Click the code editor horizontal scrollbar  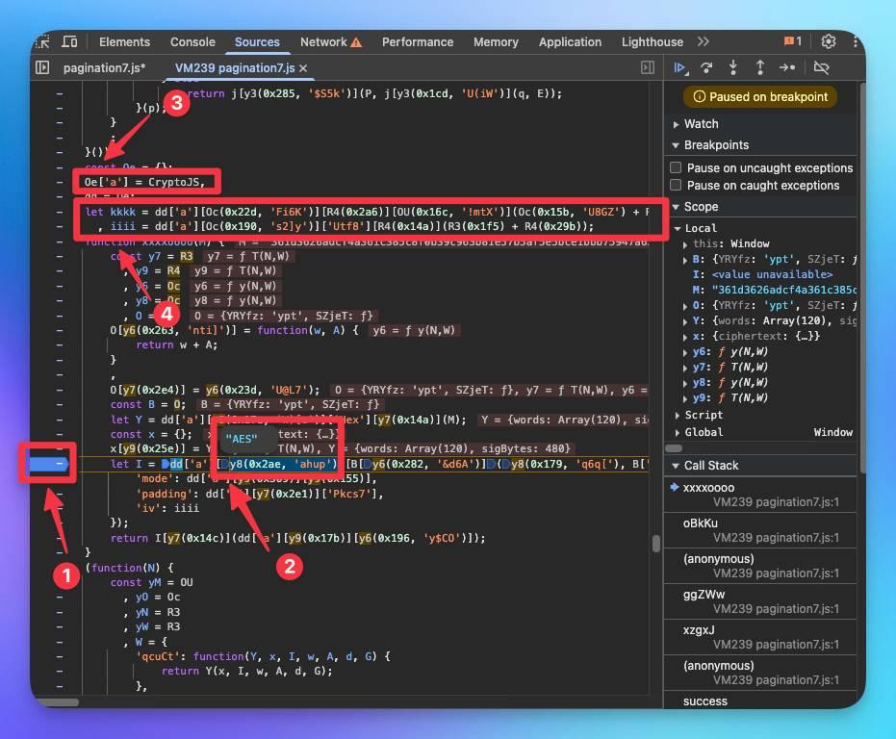click(59, 702)
